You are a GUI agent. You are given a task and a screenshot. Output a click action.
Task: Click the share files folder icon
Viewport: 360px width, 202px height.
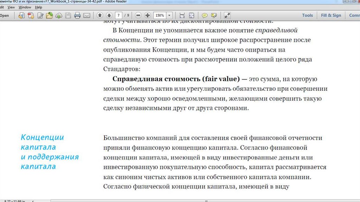(x=49, y=15)
